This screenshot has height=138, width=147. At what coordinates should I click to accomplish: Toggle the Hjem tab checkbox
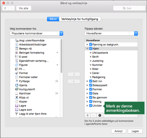click(91, 48)
